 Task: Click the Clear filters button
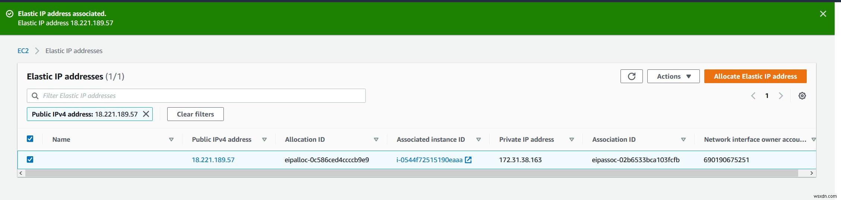point(195,114)
